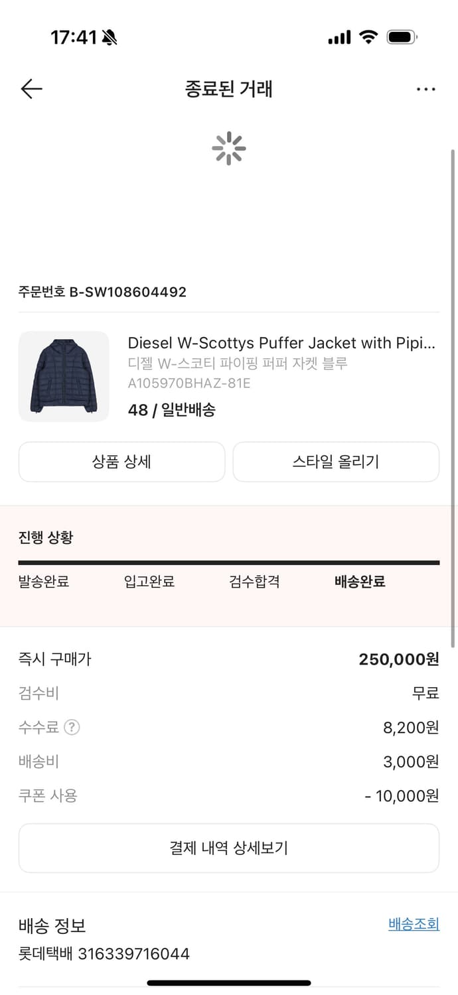Tap the cellular signal bars icon

coord(339,38)
